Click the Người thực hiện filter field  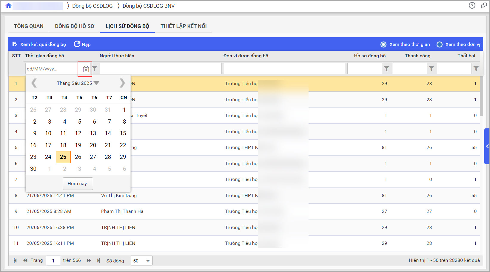[x=161, y=69]
